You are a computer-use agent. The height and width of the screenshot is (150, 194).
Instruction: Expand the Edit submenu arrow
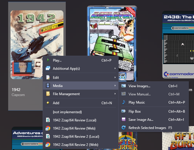coord(115,77)
